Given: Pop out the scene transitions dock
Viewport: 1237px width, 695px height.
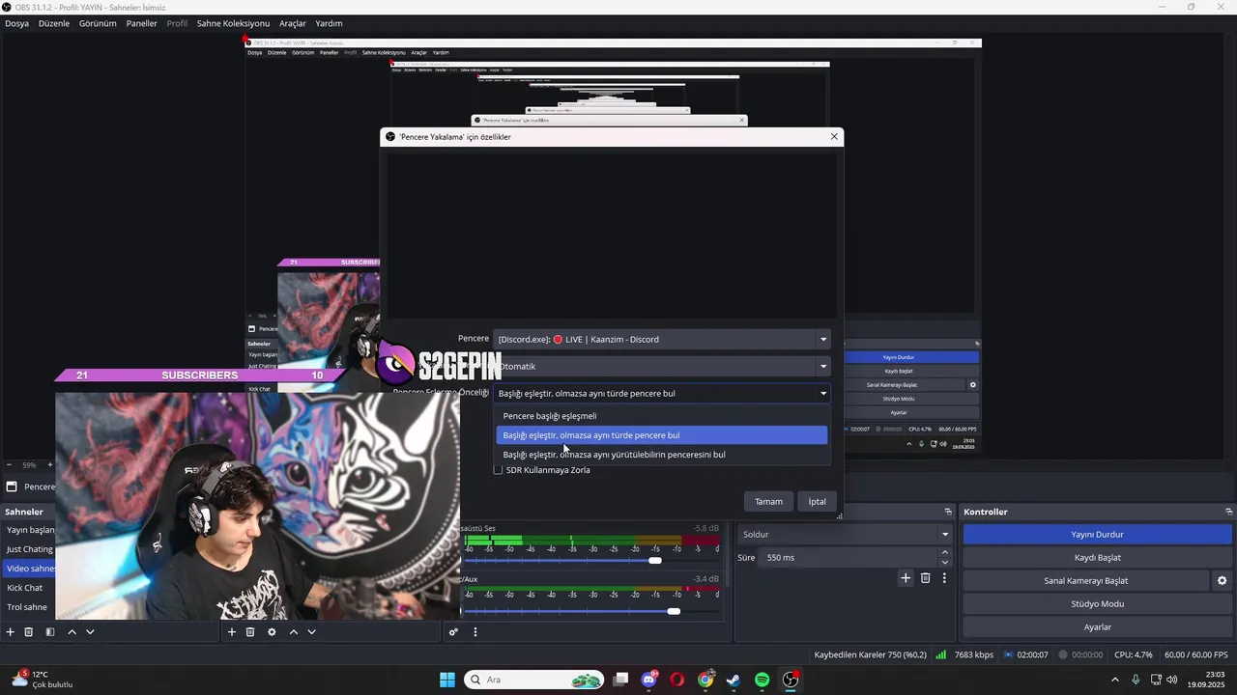Looking at the screenshot, I should 948,512.
